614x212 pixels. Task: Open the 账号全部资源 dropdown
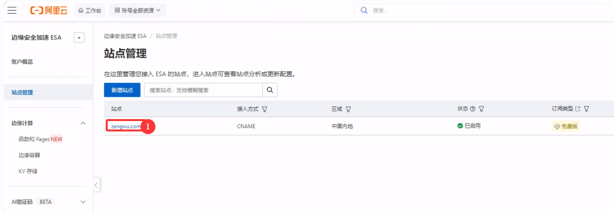pyautogui.click(x=138, y=10)
